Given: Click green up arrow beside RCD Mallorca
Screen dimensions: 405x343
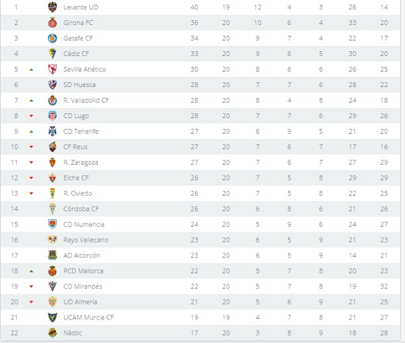Looking at the screenshot, I should click(31, 271).
